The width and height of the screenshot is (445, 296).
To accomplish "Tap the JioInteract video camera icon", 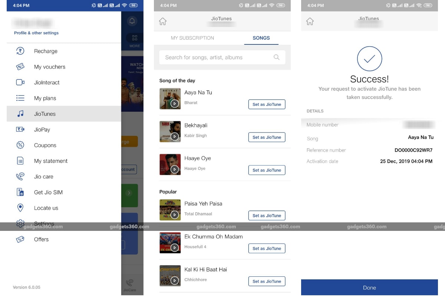I will click(20, 83).
